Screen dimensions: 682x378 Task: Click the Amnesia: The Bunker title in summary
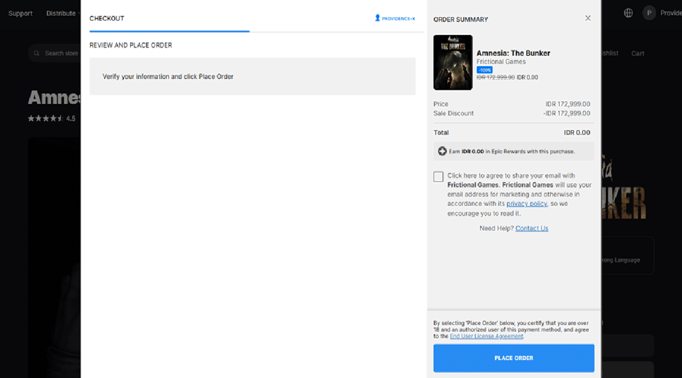pyautogui.click(x=513, y=53)
